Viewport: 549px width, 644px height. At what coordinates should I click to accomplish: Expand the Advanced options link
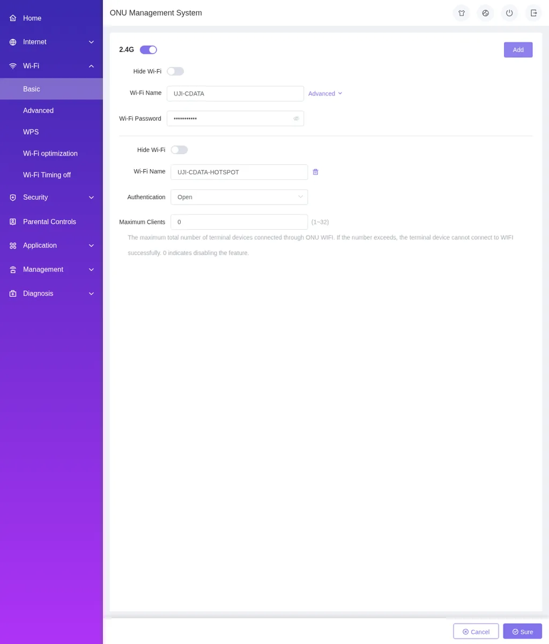click(325, 93)
